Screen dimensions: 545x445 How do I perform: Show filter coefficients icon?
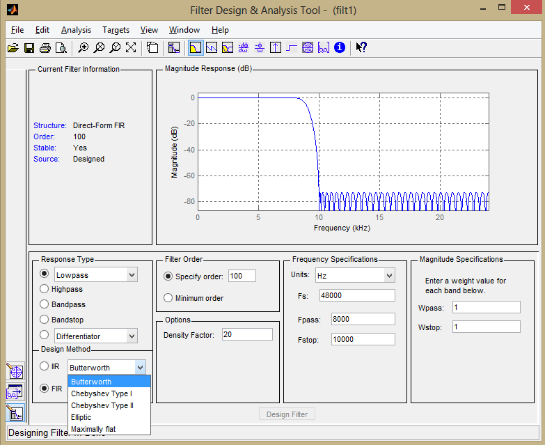324,47
